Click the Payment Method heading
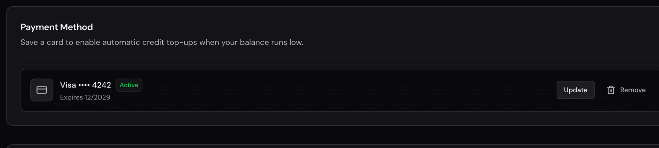 (57, 27)
